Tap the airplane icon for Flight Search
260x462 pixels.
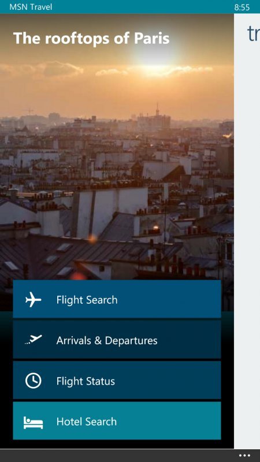(x=34, y=300)
